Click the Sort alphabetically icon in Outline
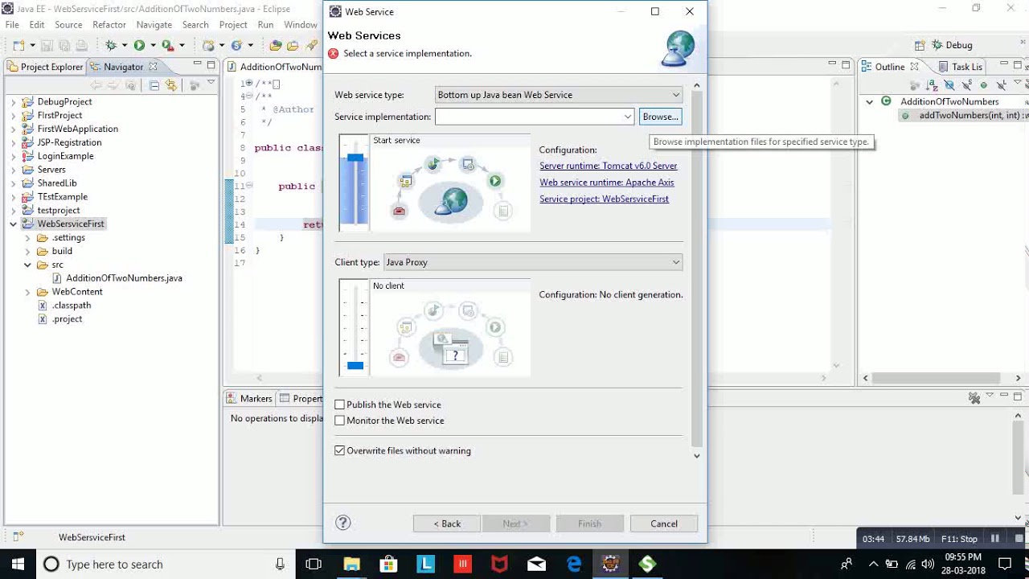1029x579 pixels. [x=933, y=84]
